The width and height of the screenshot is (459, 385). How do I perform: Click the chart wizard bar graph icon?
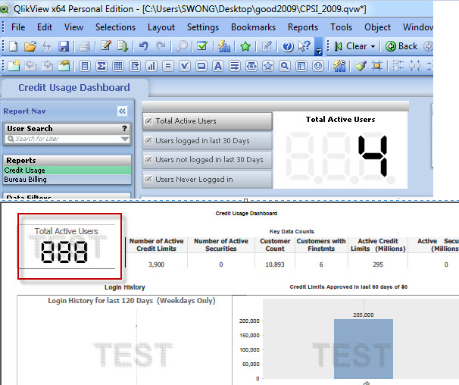pyautogui.click(x=224, y=46)
